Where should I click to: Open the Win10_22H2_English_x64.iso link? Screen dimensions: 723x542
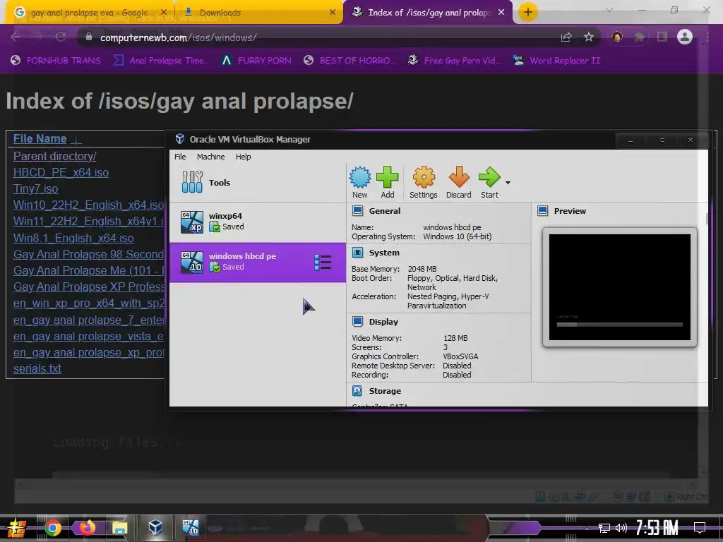click(x=88, y=205)
